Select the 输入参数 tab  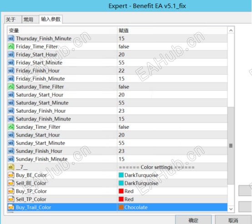point(50,19)
